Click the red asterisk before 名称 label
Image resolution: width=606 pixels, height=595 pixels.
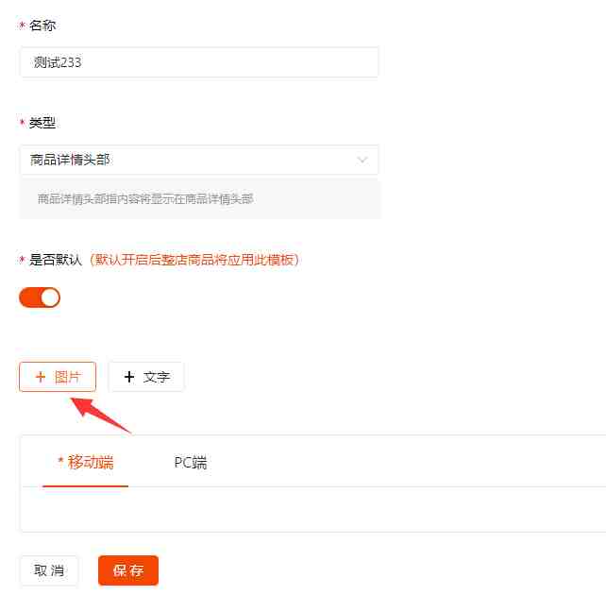[x=22, y=25]
